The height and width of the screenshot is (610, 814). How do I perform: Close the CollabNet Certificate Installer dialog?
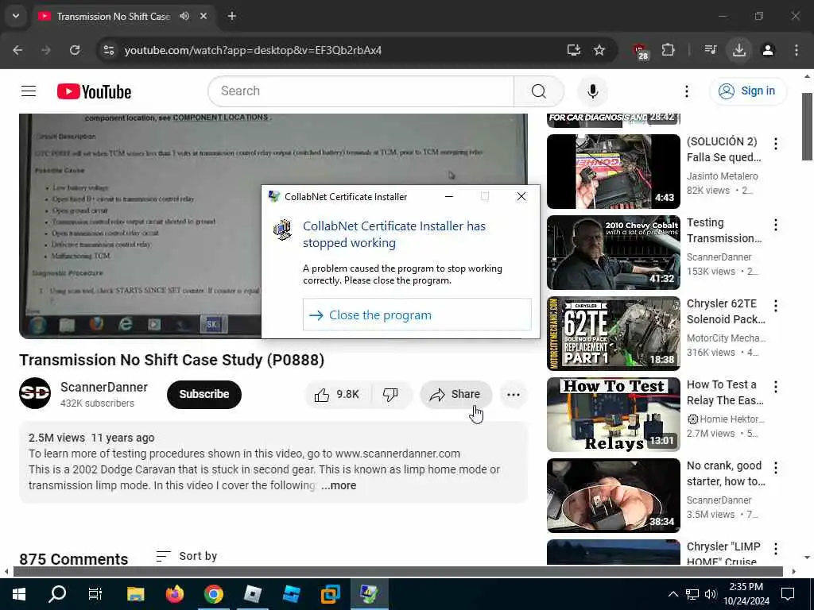(x=521, y=197)
